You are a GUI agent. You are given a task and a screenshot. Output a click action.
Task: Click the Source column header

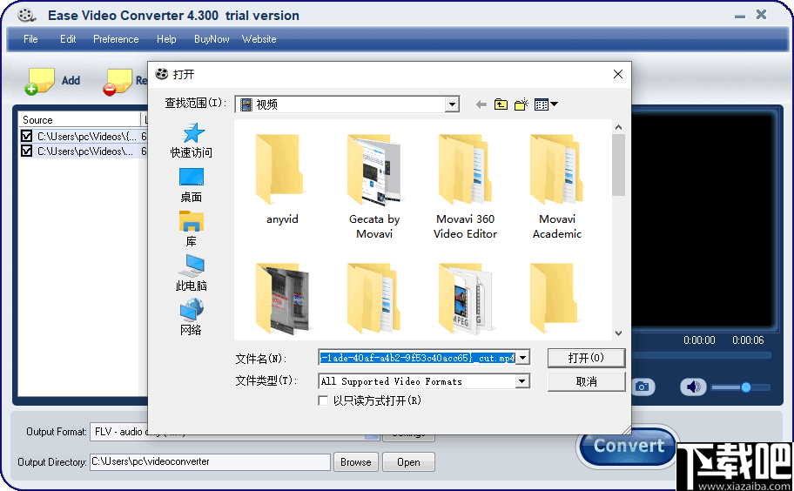coord(79,120)
